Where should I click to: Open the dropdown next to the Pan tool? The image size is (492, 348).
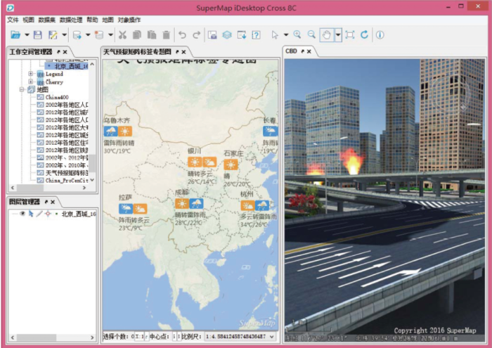coord(338,35)
